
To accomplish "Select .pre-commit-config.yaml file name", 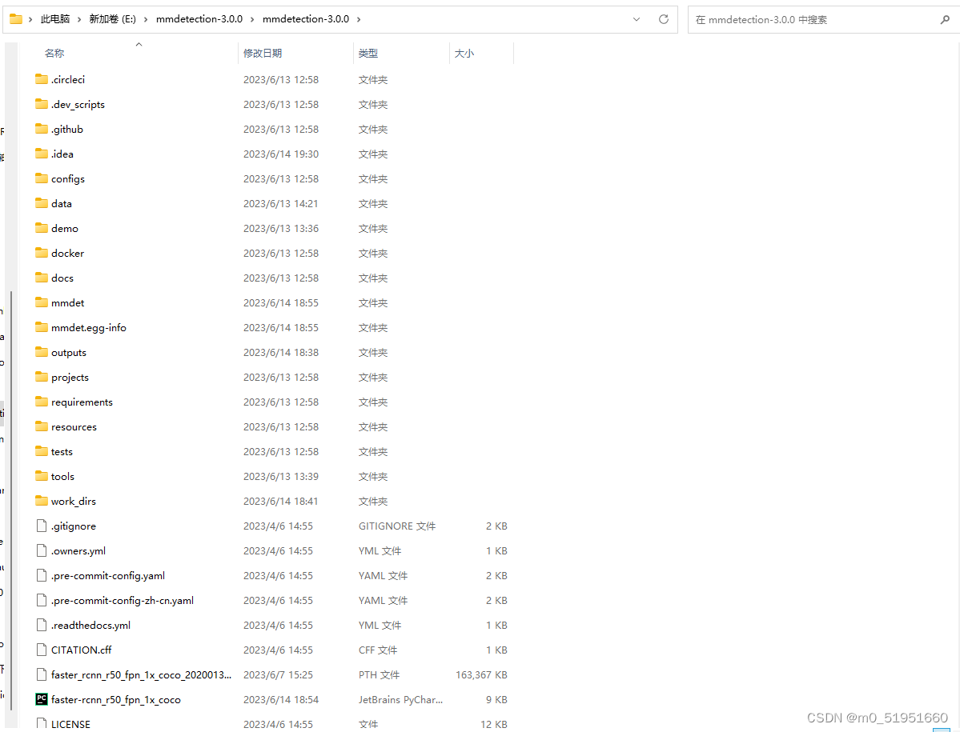I will click(108, 575).
